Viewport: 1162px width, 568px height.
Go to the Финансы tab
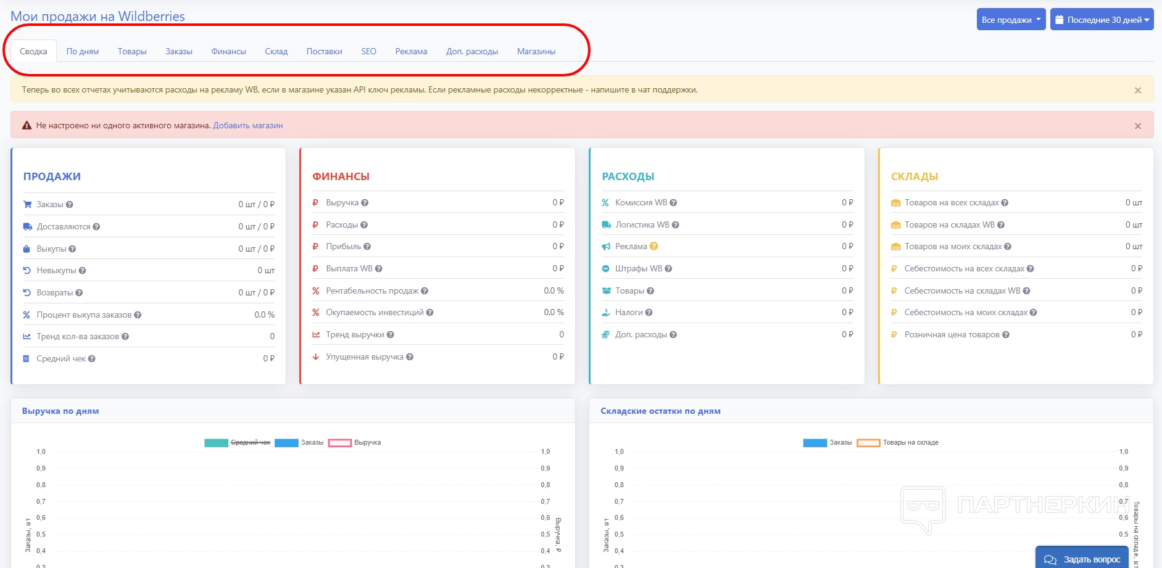229,51
